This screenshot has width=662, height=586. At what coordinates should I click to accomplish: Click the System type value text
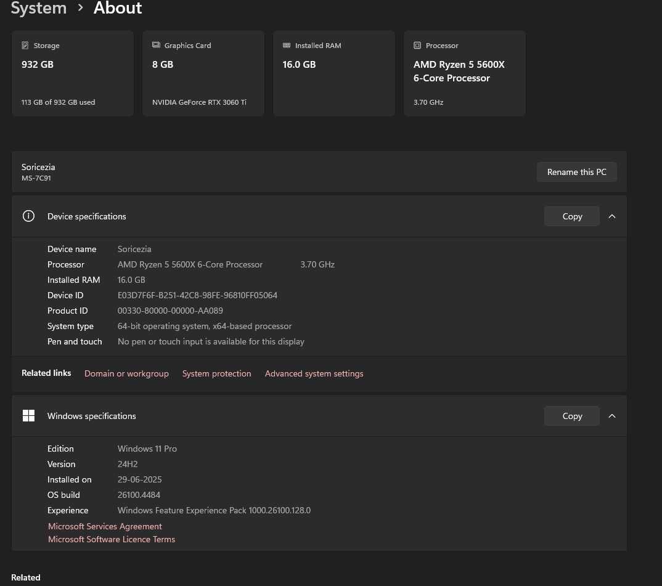click(x=205, y=327)
